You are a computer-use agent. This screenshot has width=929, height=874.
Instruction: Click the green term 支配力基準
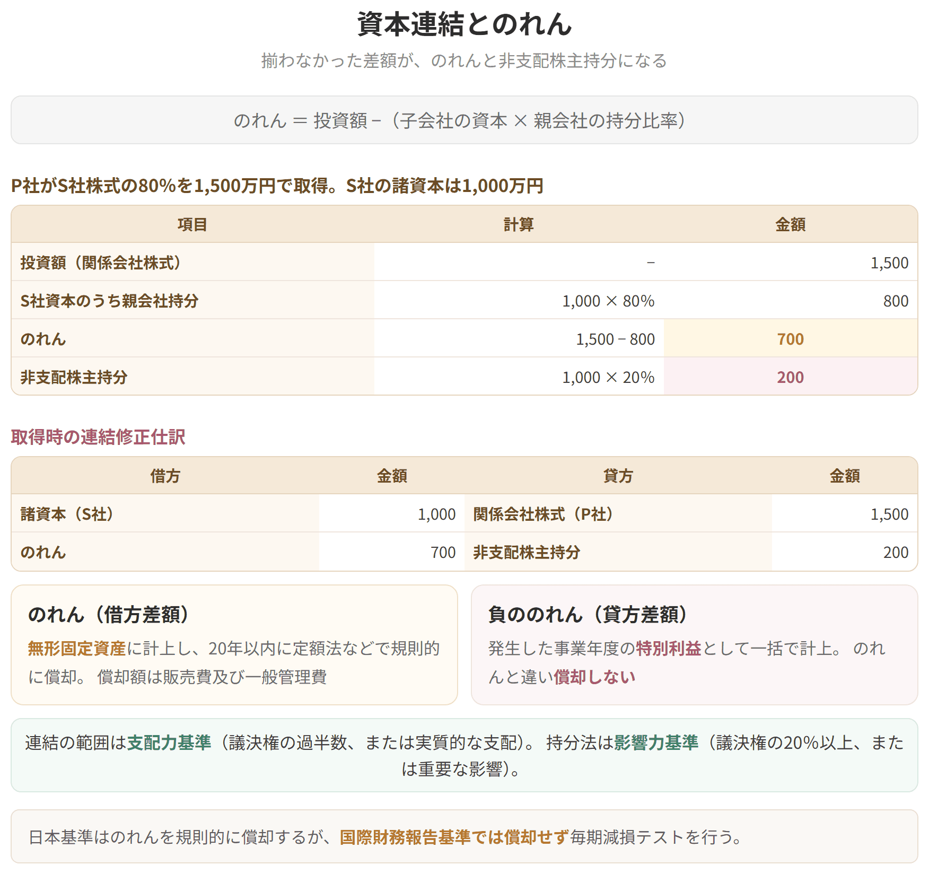pyautogui.click(x=169, y=742)
